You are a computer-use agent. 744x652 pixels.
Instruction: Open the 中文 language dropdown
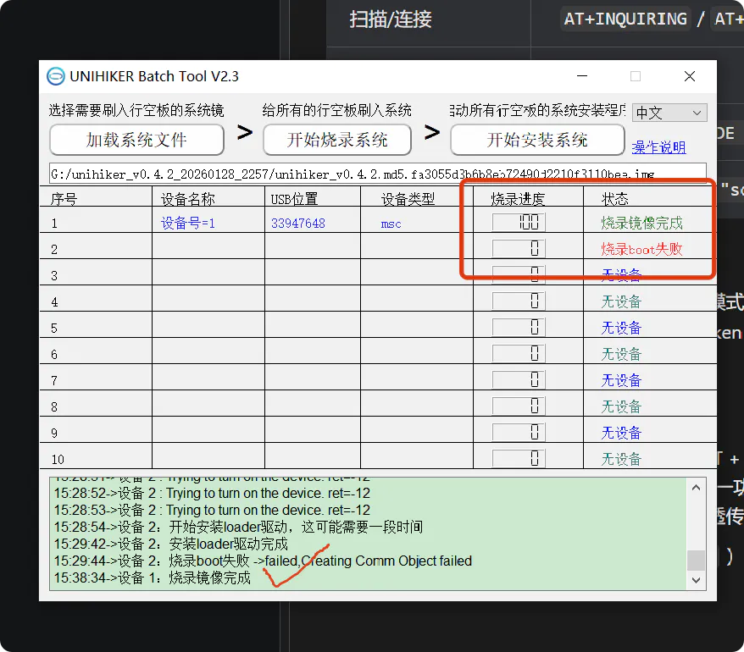(x=669, y=113)
